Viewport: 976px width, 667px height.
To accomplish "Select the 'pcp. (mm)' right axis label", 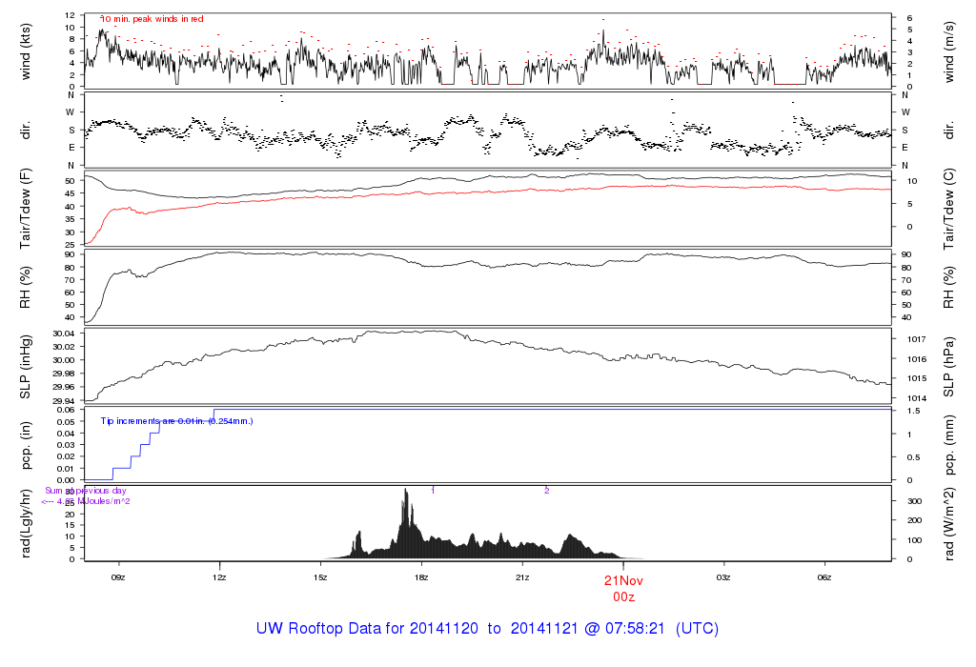I will click(x=949, y=445).
